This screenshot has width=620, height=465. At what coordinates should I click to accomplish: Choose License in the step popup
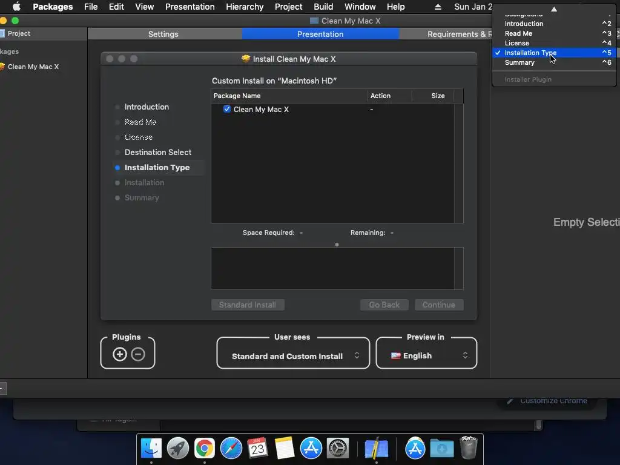(554, 43)
